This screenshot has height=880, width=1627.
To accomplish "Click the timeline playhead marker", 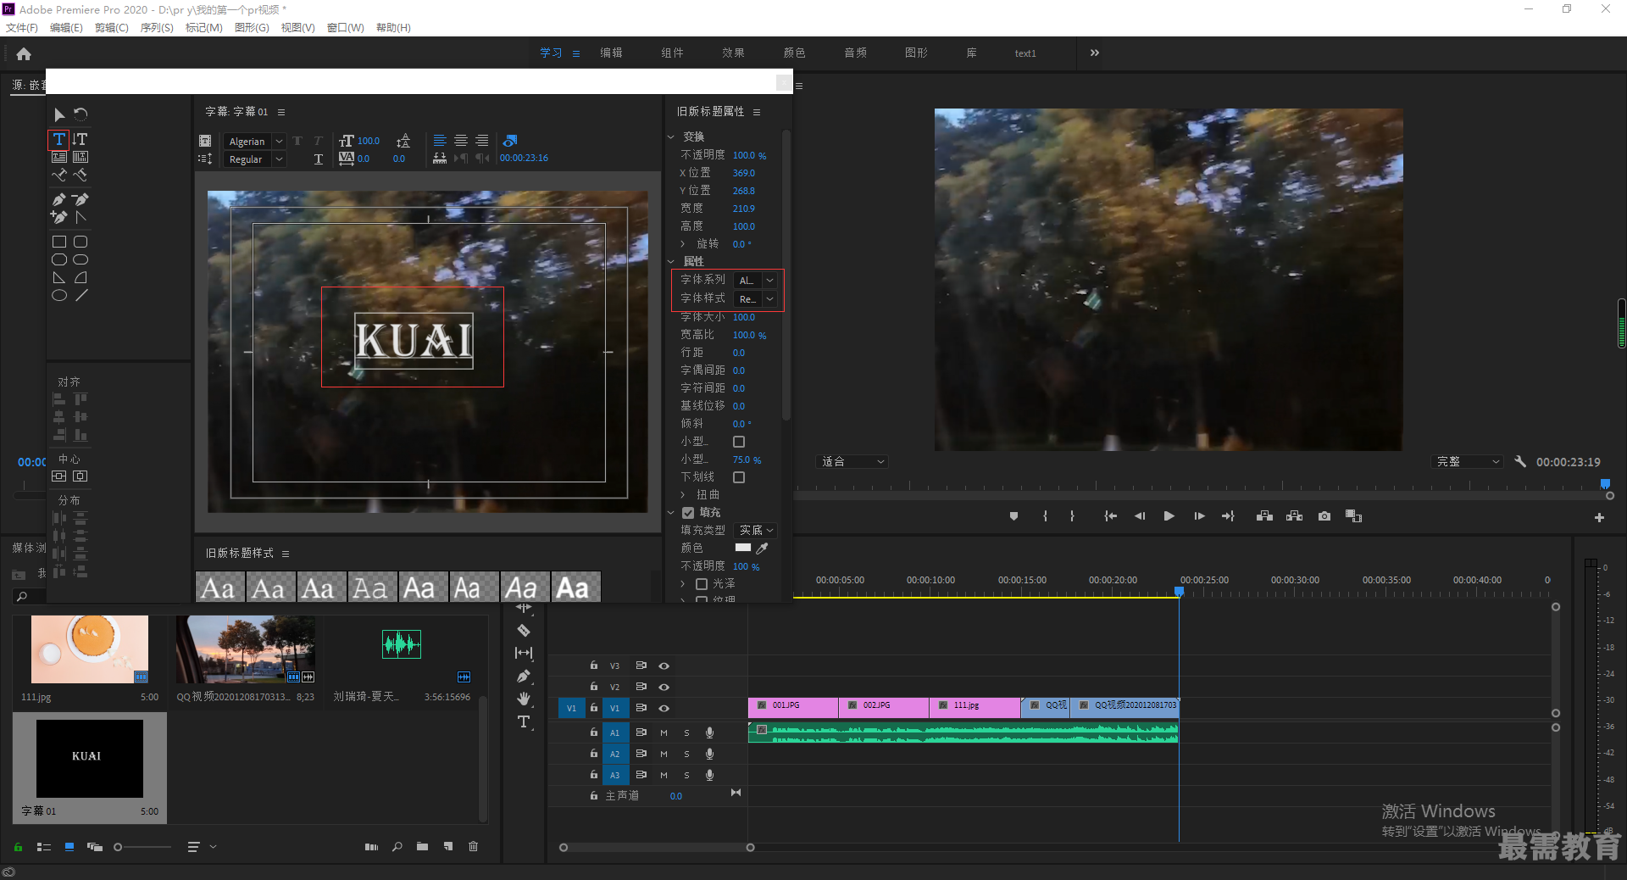I will [x=1179, y=591].
